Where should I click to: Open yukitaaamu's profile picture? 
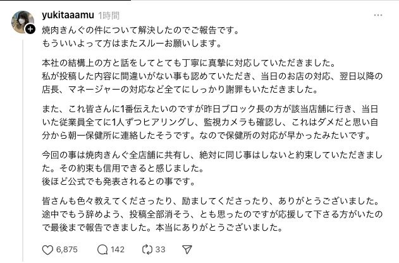coord(22,21)
